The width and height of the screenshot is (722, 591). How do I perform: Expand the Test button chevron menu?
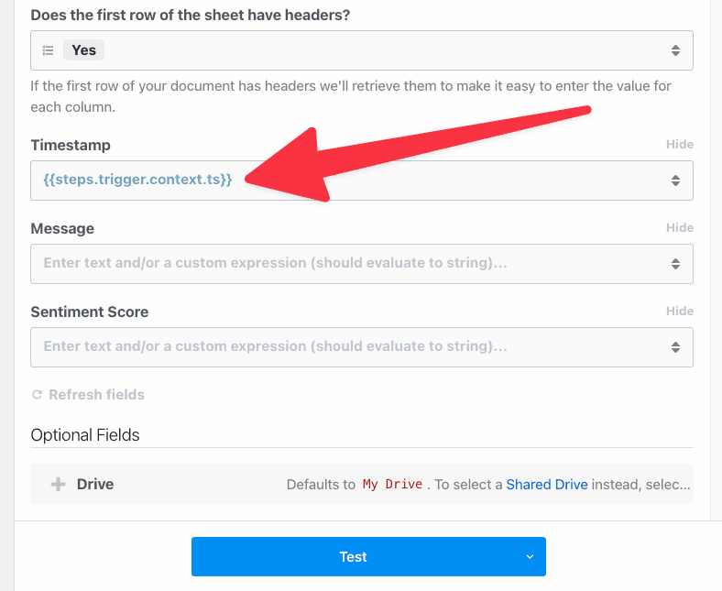pyautogui.click(x=530, y=556)
